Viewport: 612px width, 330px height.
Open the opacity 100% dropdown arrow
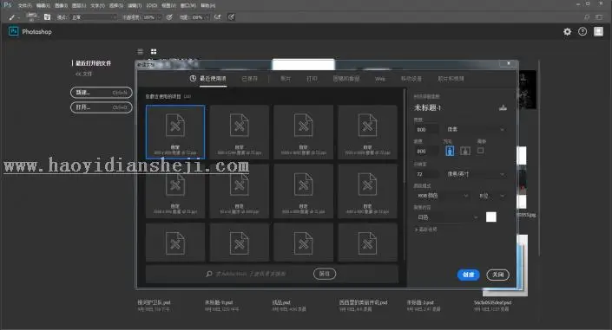(159, 17)
